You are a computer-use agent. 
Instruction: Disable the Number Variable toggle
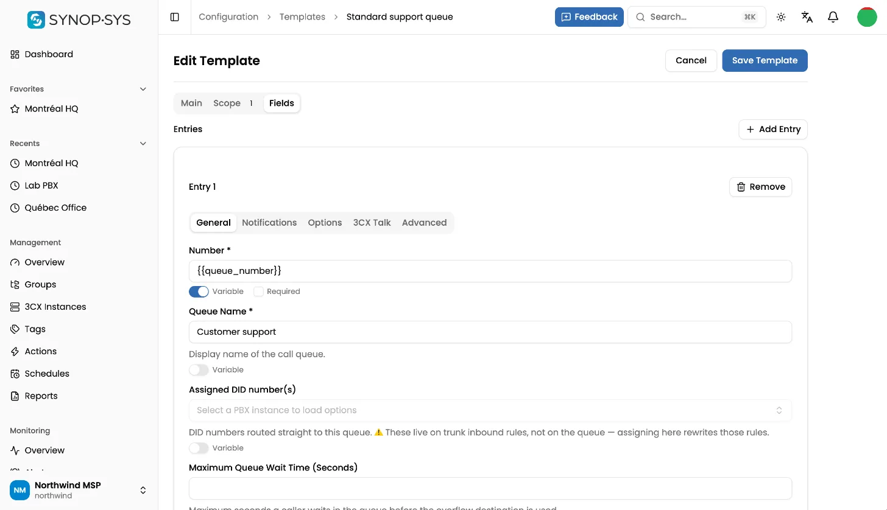tap(199, 292)
